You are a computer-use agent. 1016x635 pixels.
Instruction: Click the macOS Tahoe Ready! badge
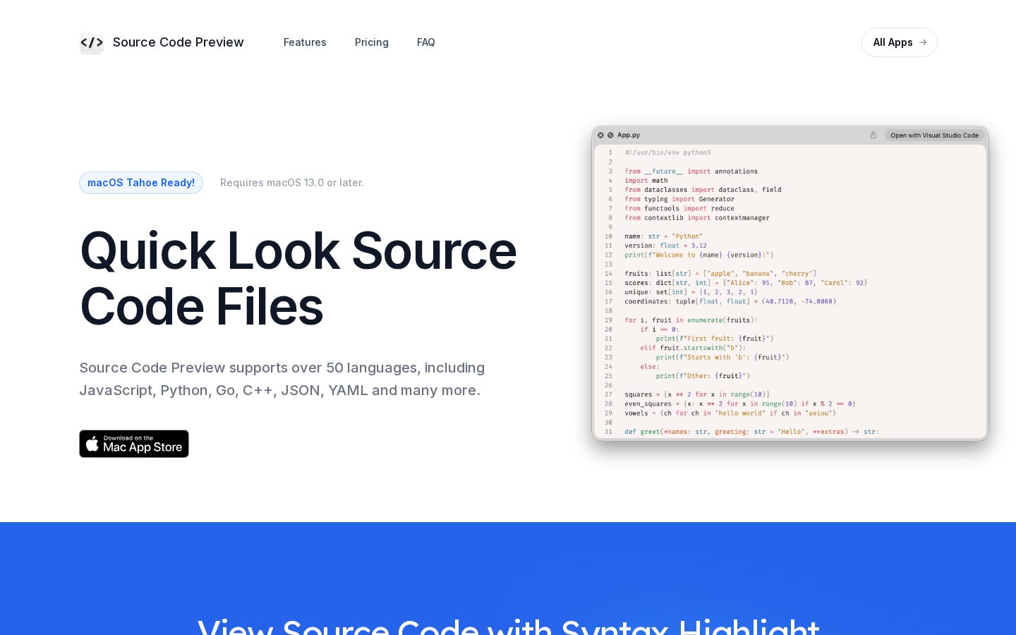click(x=141, y=183)
